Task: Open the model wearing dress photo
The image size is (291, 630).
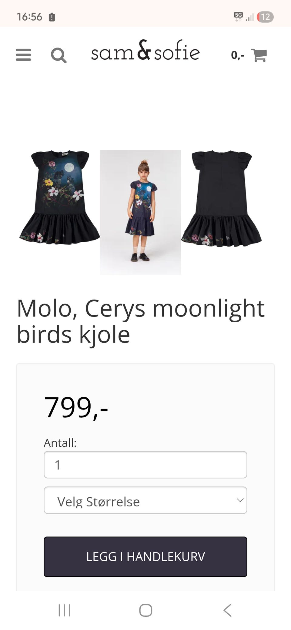Action: click(x=141, y=213)
